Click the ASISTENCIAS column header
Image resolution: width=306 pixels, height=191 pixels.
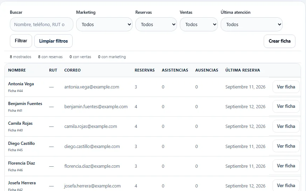(175, 70)
